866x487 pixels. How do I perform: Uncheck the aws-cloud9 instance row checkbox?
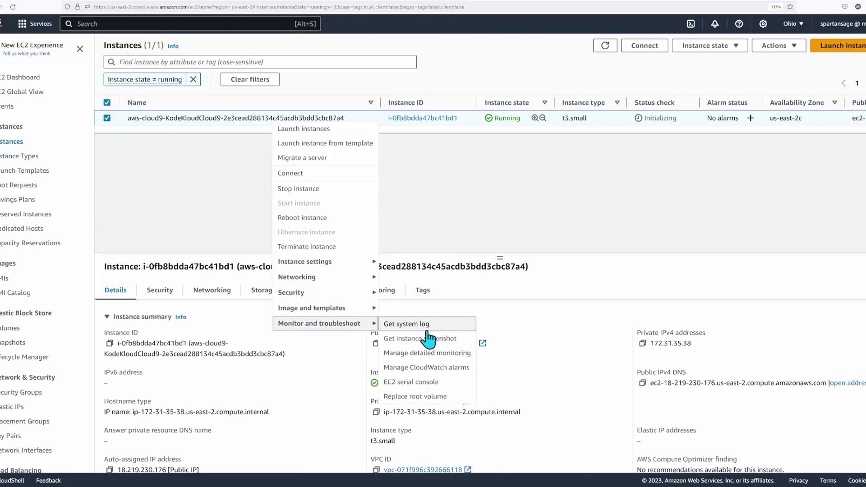(107, 118)
